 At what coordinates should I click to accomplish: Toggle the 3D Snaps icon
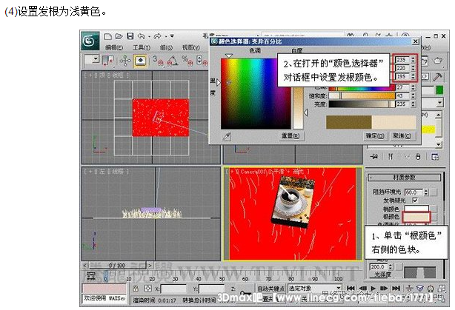[x=158, y=60]
